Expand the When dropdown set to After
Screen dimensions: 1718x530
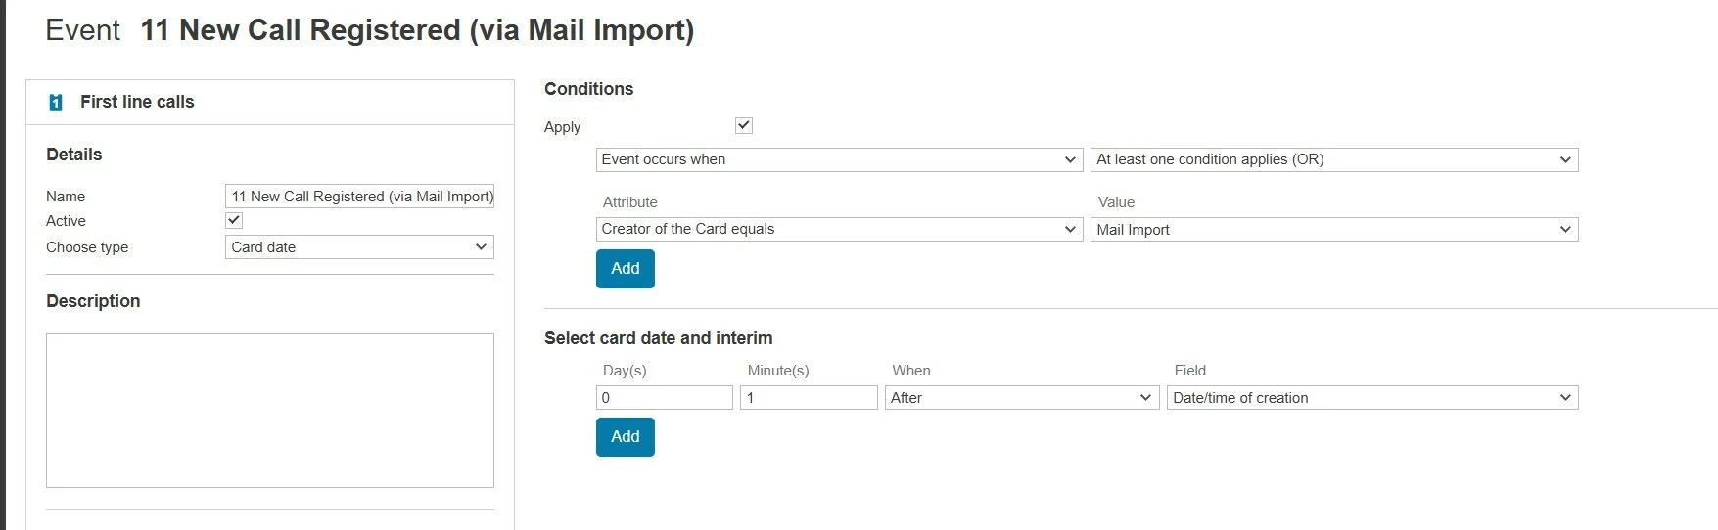pyautogui.click(x=1022, y=398)
